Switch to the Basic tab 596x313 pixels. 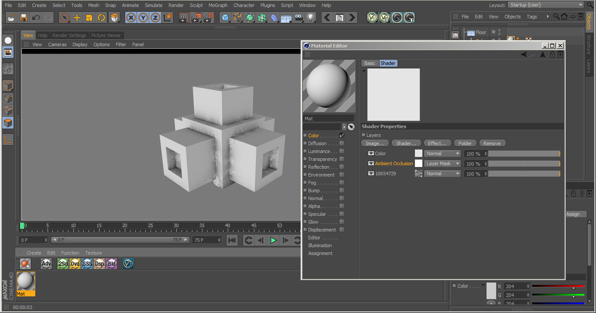click(x=370, y=63)
